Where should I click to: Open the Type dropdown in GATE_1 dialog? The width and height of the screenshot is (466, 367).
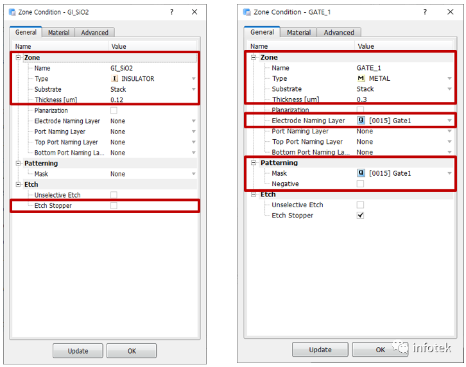coord(449,78)
